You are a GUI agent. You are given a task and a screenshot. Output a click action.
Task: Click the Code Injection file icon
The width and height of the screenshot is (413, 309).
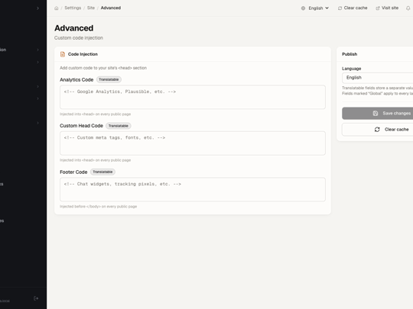(x=63, y=54)
